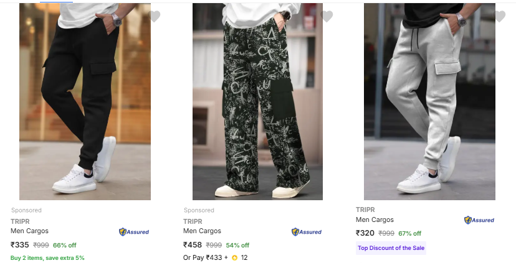Click TRIPR brand above ₹458 product
516x263 pixels.
pyautogui.click(x=193, y=221)
